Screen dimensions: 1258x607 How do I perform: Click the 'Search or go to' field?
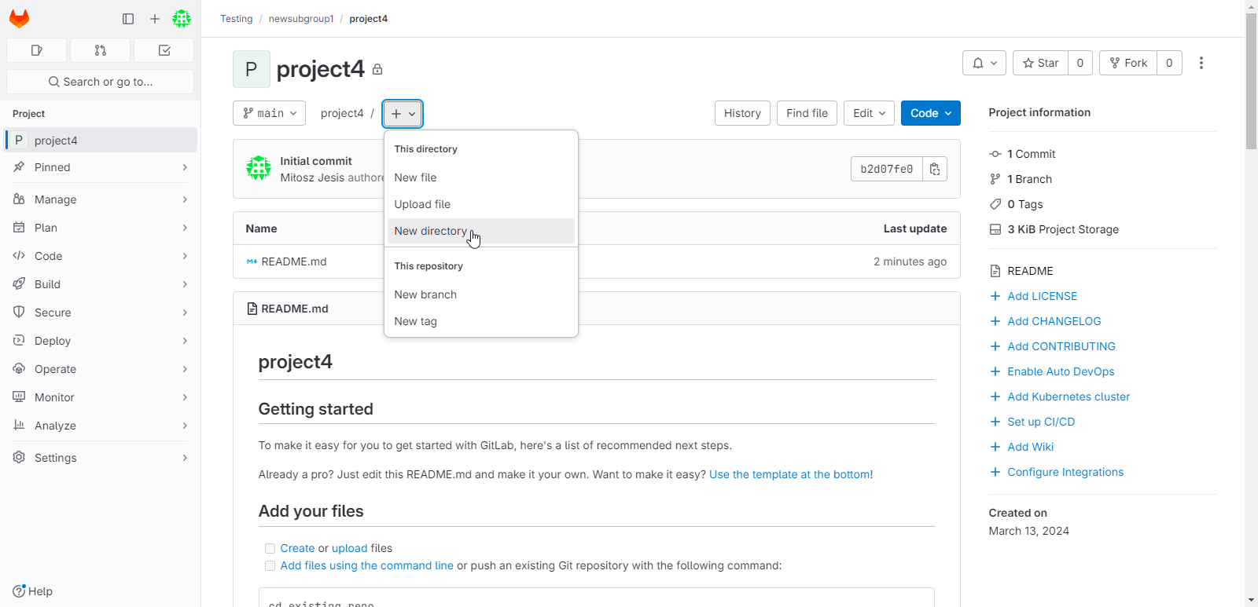[x=100, y=82]
